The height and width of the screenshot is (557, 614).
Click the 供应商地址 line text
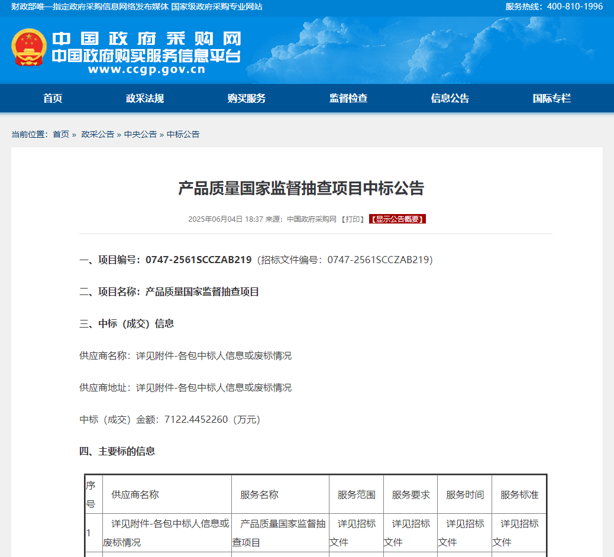185,387
